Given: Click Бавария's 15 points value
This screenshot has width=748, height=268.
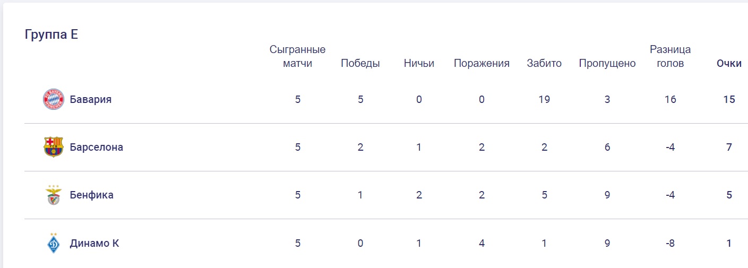Looking at the screenshot, I should pos(729,99).
